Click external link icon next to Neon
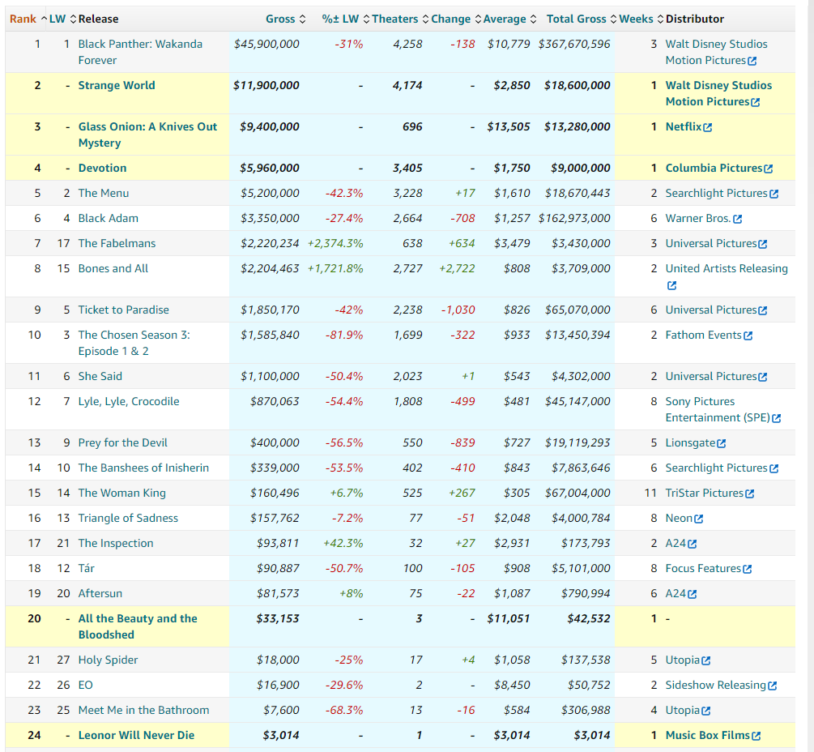814x752 pixels. 698,519
